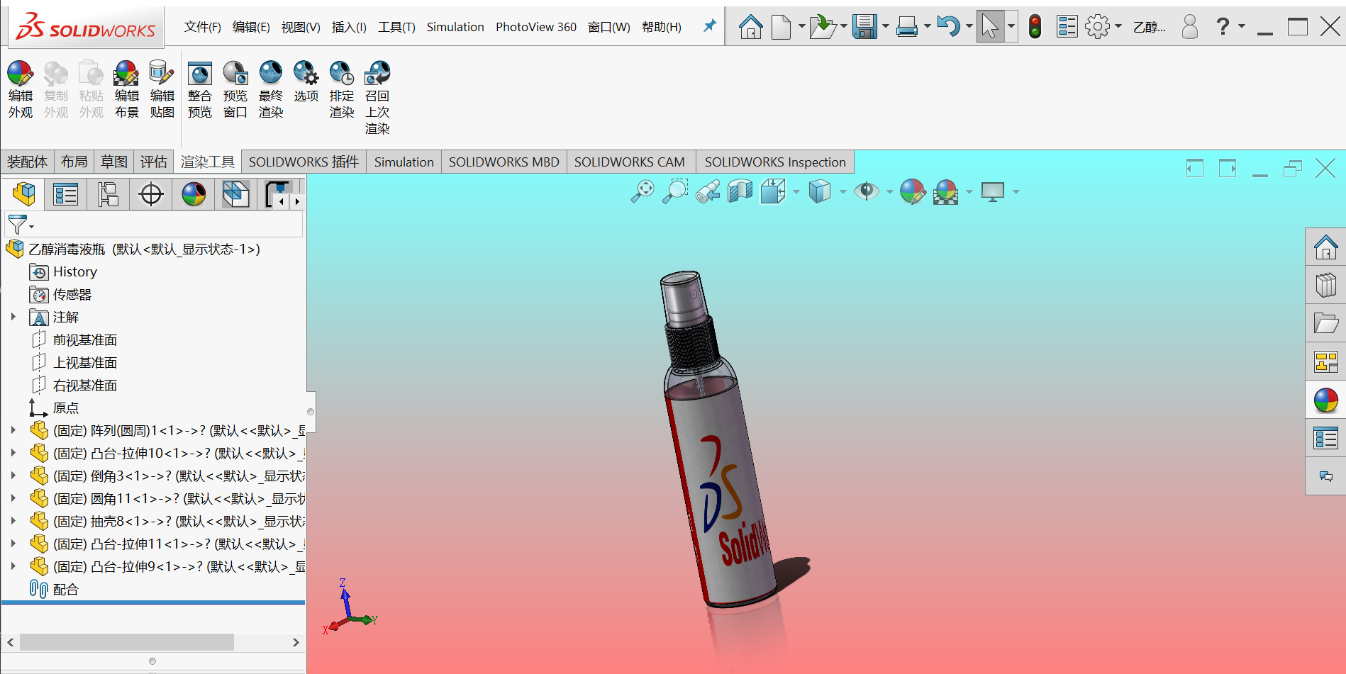This screenshot has height=674, width=1346.
Task: Open render 选项 (Options)
Action: (x=306, y=82)
